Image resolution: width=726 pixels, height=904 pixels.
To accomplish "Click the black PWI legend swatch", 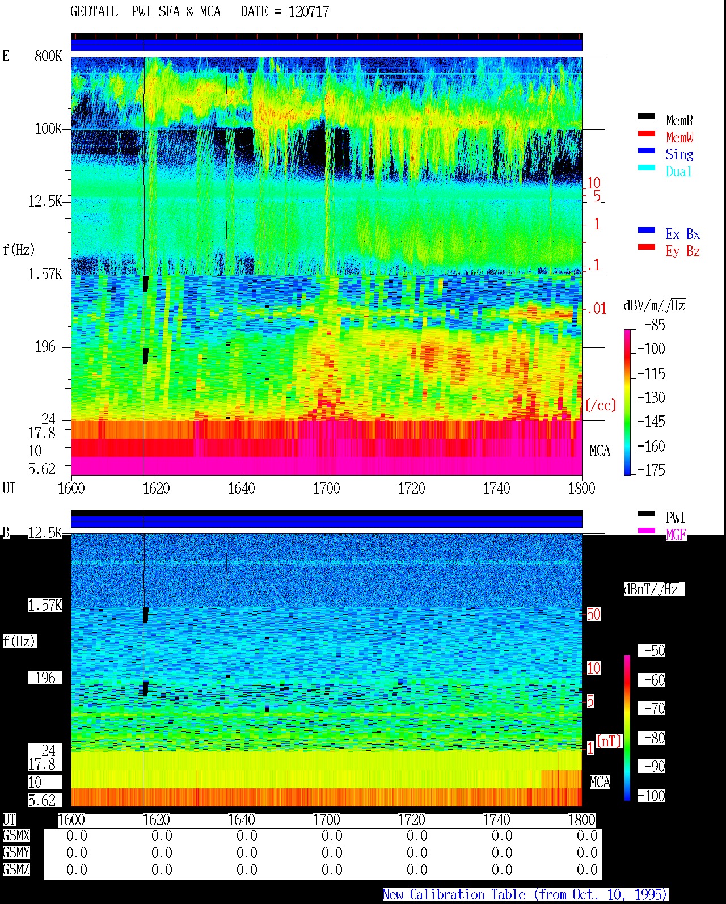I will click(x=646, y=514).
